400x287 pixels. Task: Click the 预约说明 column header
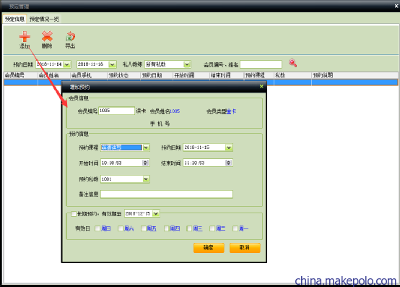pos(355,75)
